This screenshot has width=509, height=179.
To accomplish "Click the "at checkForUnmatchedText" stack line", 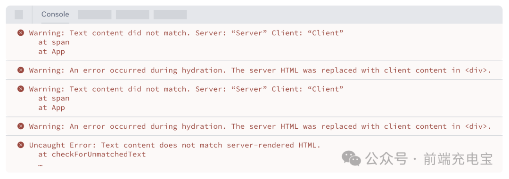I will tap(92, 155).
